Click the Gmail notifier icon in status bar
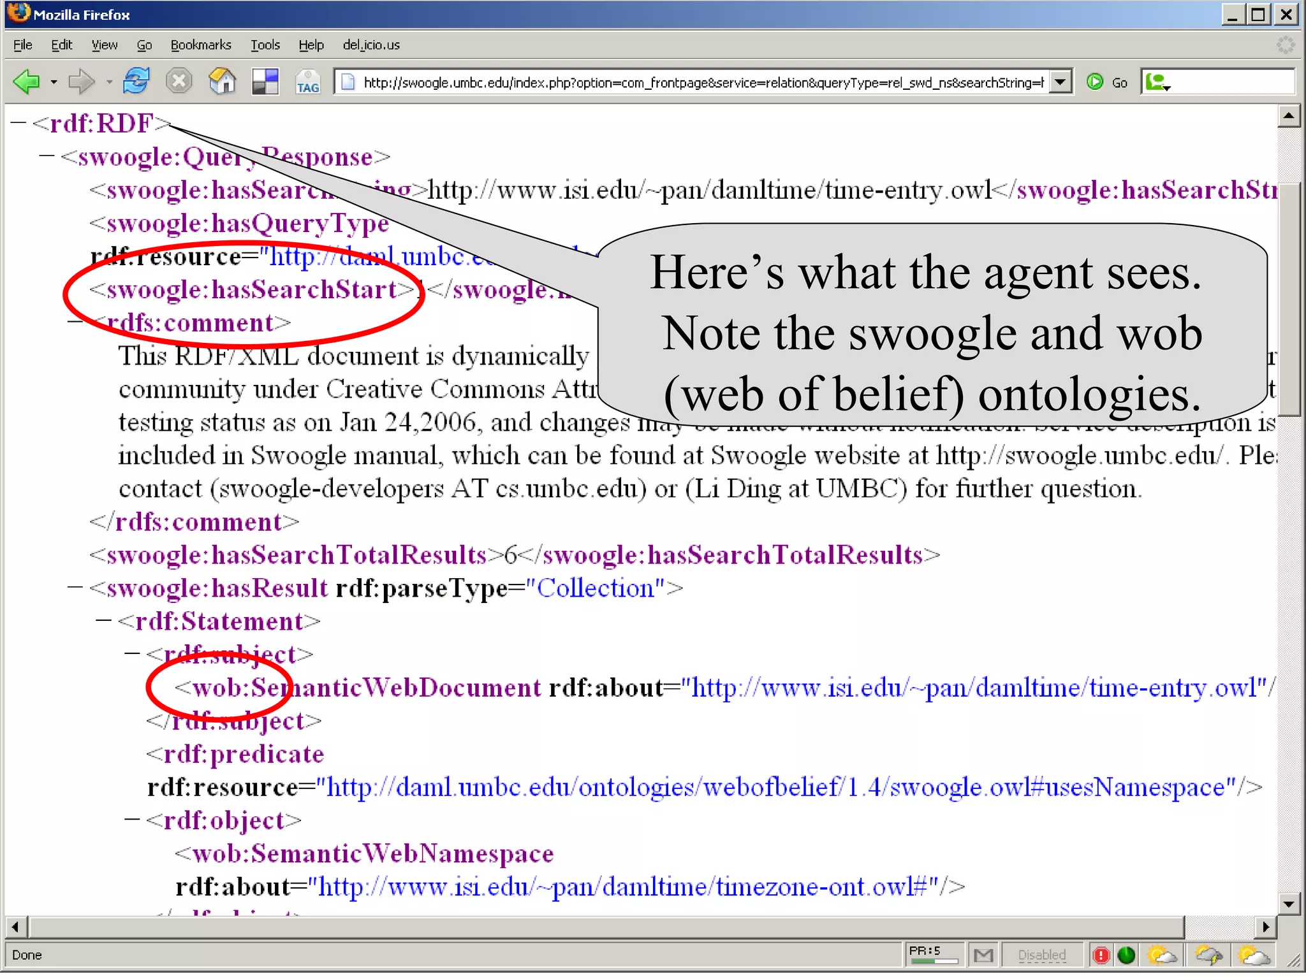This screenshot has width=1306, height=979. coord(983,954)
